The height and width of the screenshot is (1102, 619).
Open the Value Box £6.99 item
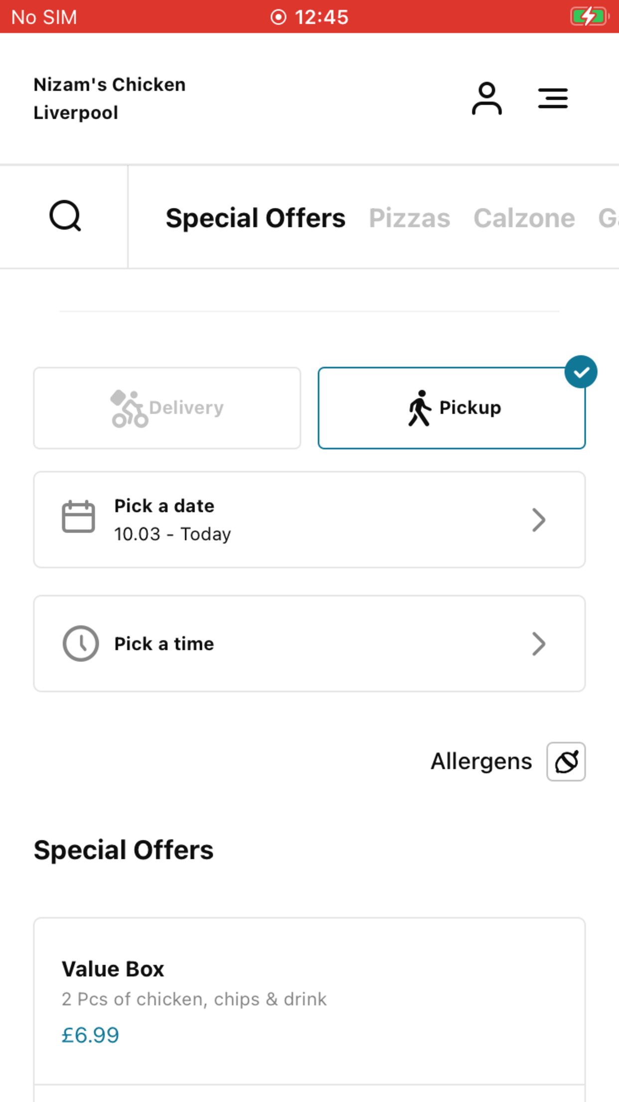point(309,1001)
